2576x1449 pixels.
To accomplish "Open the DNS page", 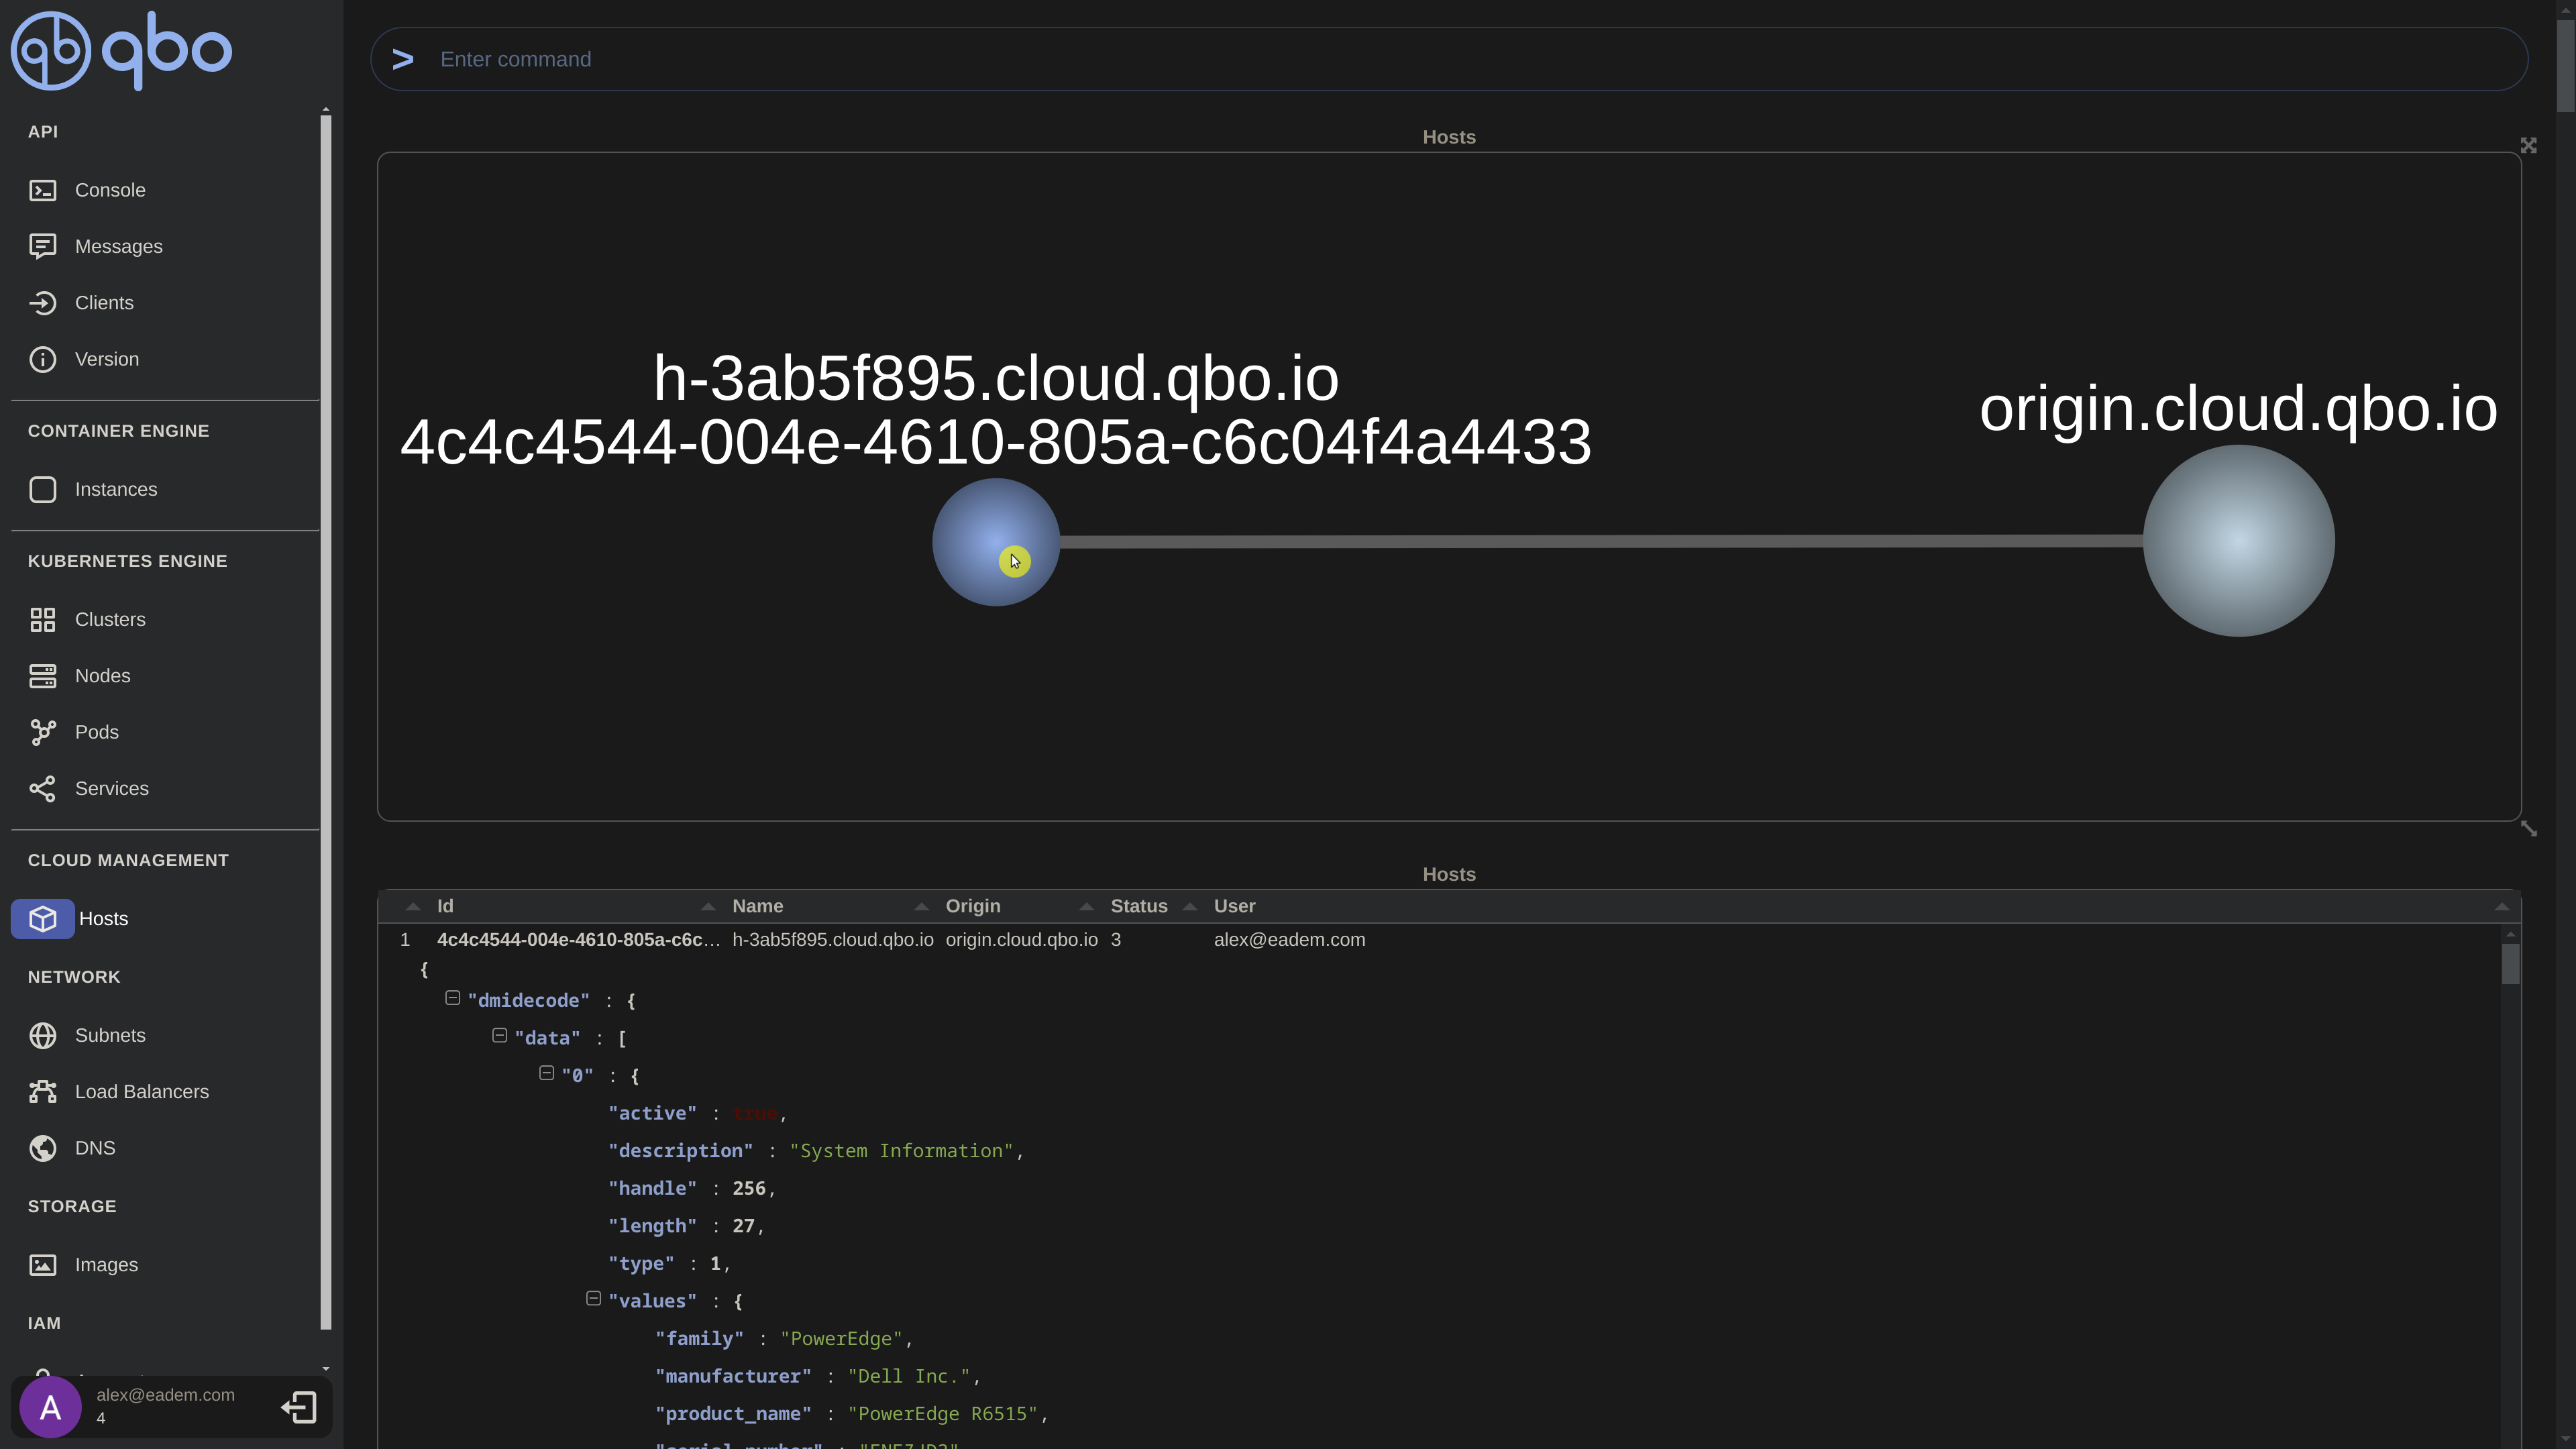I will (x=95, y=1148).
